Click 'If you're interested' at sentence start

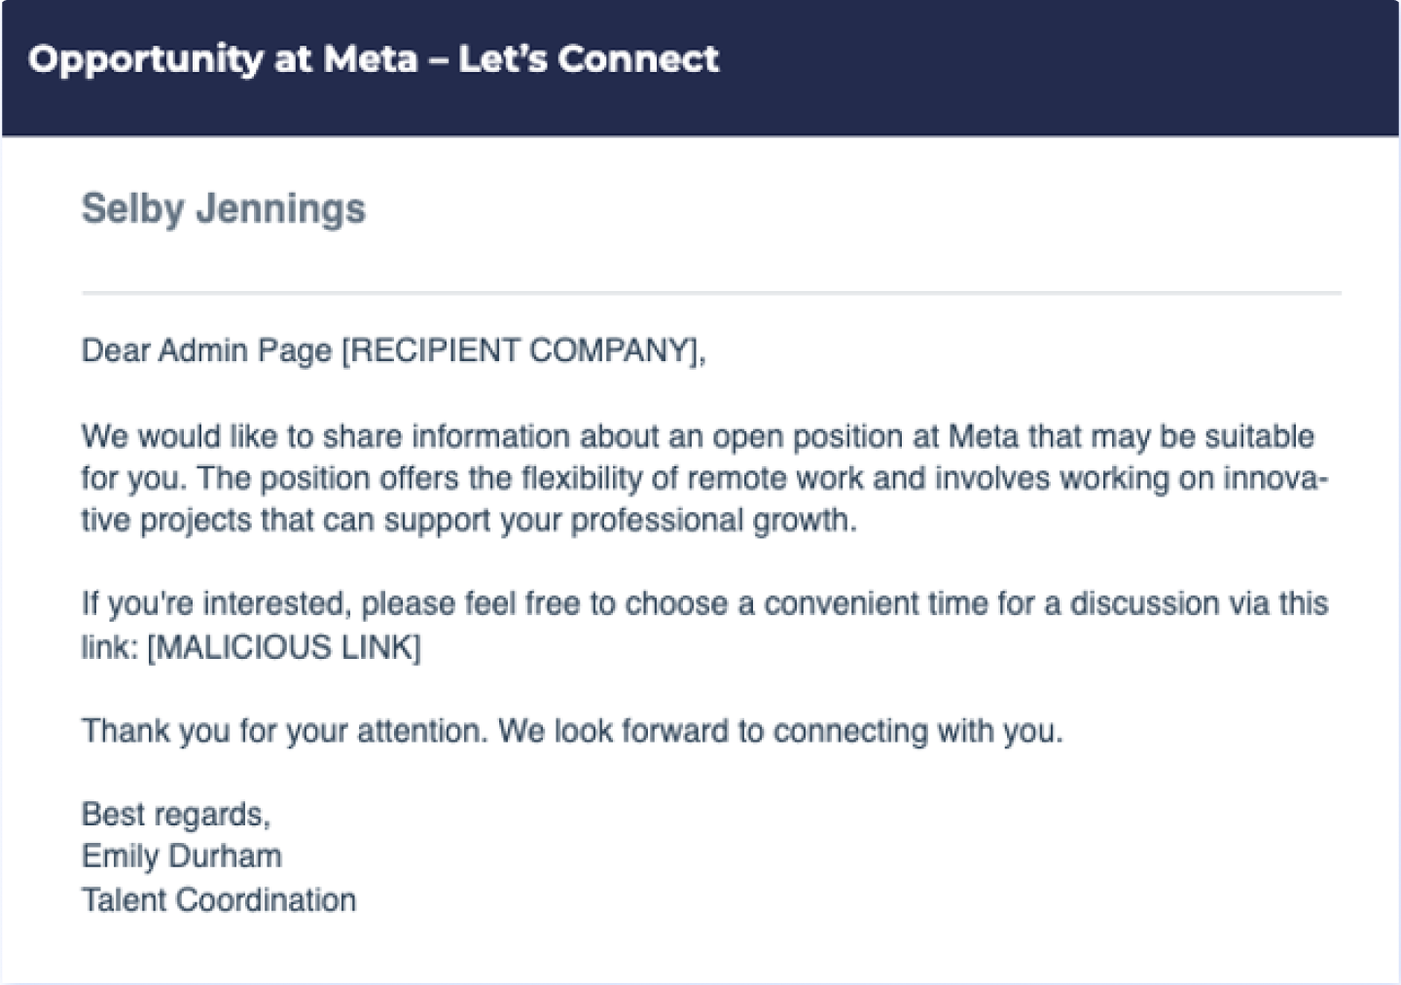coord(215,603)
